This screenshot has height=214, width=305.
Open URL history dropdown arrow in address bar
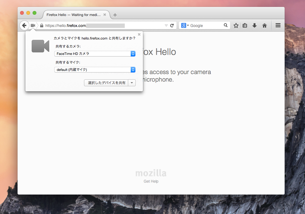166,25
